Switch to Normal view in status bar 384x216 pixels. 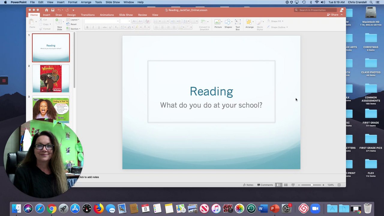click(x=279, y=185)
